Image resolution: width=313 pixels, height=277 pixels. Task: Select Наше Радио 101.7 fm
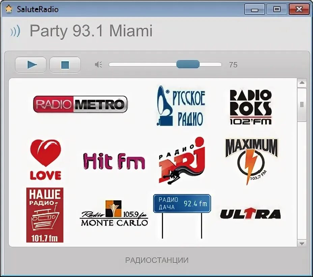(45, 215)
